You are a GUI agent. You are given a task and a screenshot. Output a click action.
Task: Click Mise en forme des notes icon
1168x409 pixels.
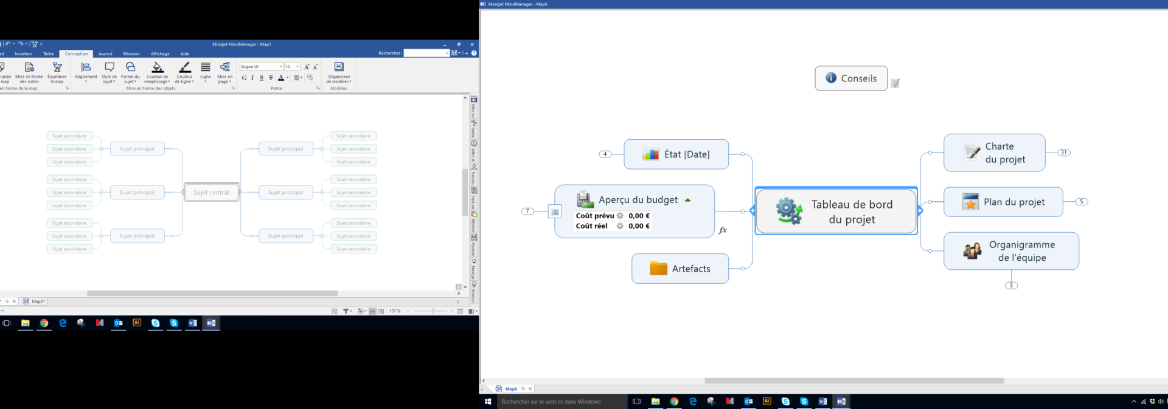[x=29, y=68]
